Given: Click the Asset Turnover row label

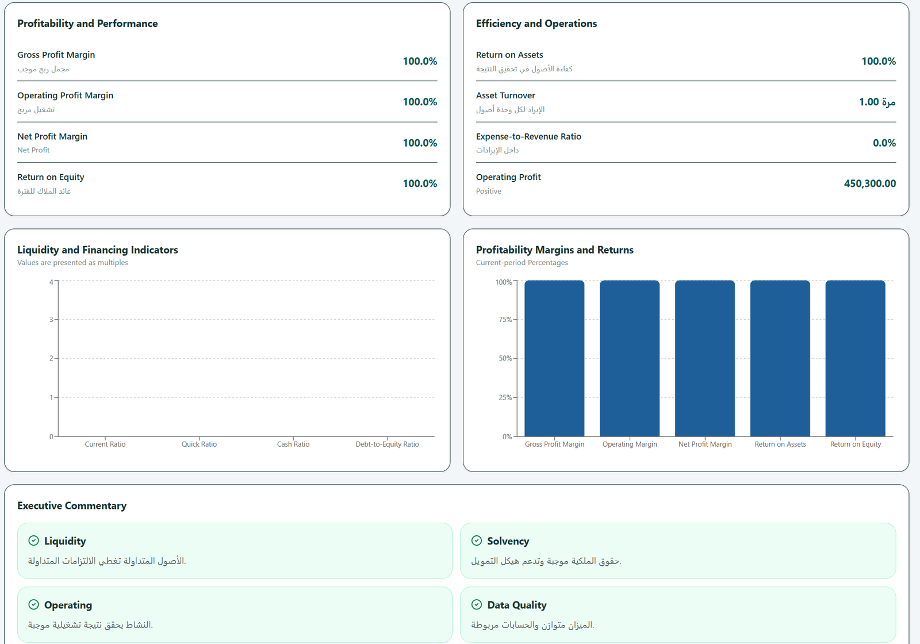Looking at the screenshot, I should (505, 95).
